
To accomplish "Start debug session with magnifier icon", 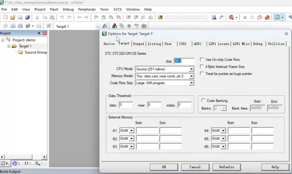I will 231,17.
